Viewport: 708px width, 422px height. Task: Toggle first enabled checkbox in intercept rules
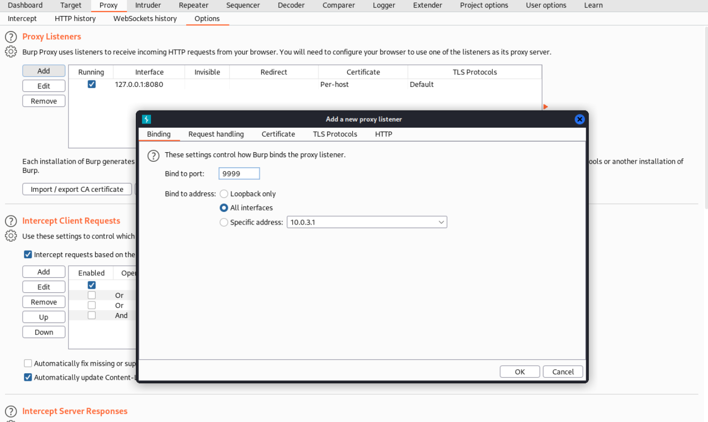coord(92,285)
